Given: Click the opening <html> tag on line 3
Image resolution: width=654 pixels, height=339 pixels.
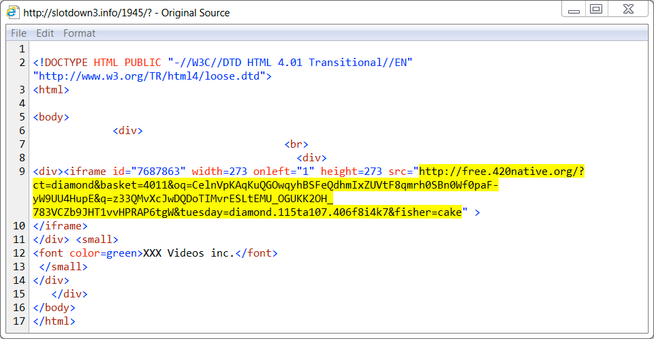Looking at the screenshot, I should [51, 90].
